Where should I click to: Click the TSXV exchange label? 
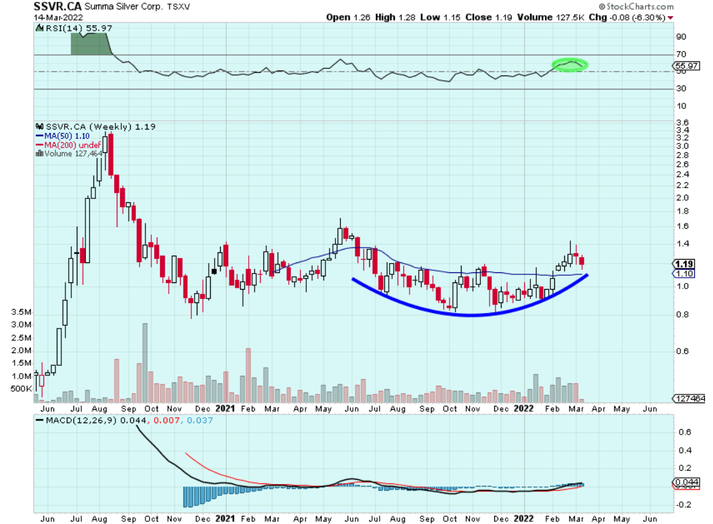(x=178, y=7)
